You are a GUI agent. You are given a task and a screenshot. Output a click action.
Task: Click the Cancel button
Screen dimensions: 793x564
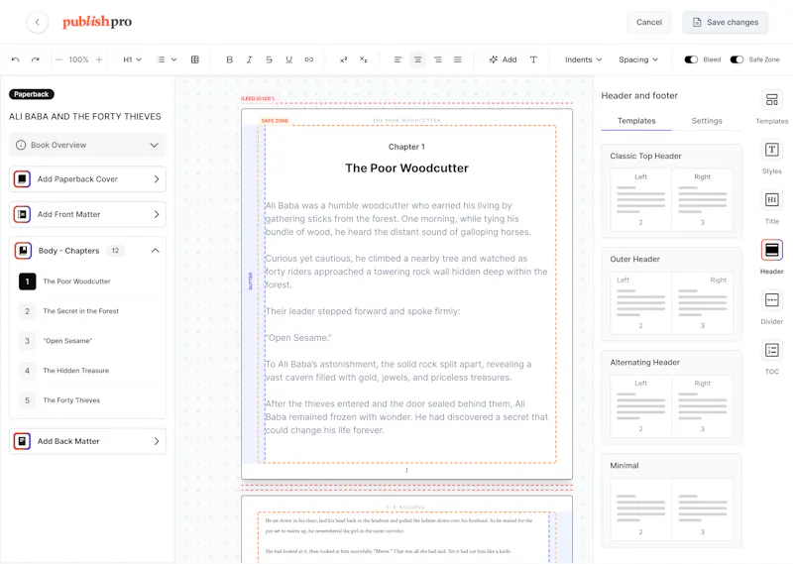coord(649,22)
